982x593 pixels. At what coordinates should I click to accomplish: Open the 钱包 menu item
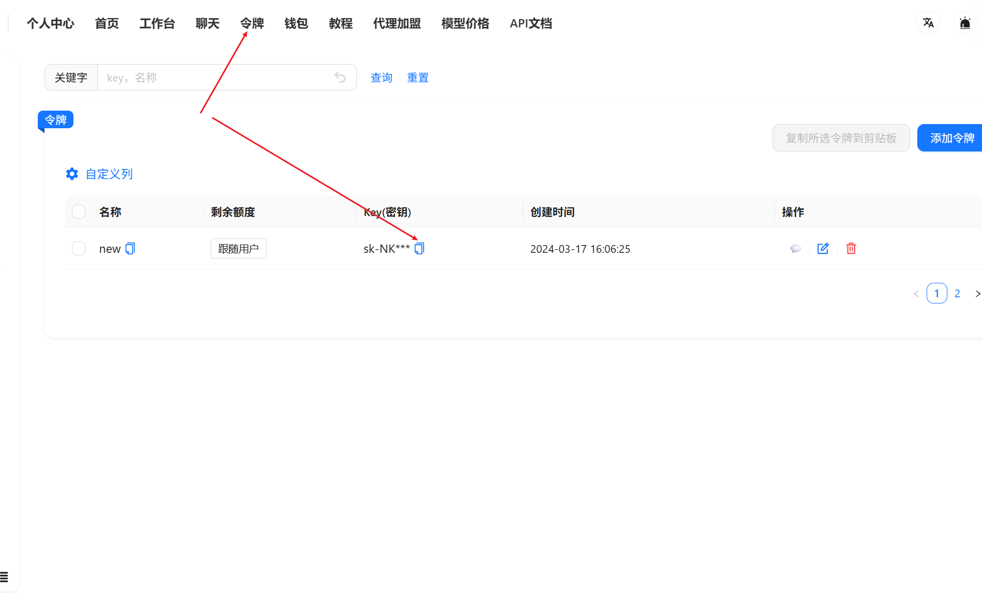point(296,23)
